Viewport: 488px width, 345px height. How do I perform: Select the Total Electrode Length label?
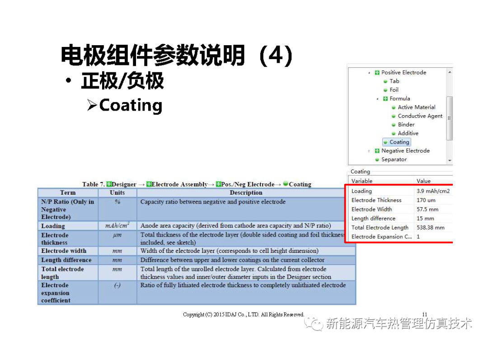point(380,228)
